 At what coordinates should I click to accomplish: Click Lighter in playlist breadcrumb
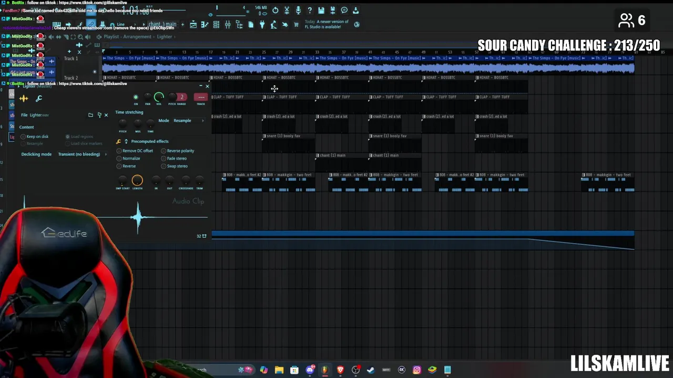click(x=165, y=37)
